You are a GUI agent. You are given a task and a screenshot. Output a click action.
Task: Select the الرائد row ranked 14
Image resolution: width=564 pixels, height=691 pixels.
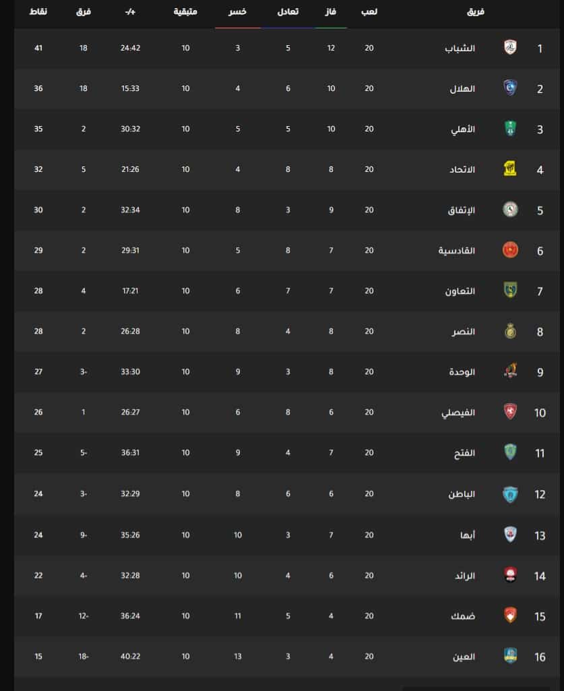(287, 575)
